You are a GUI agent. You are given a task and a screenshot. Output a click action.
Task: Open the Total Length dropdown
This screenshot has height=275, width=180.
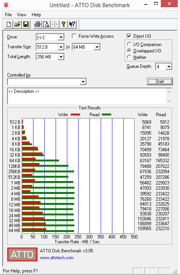point(61,57)
